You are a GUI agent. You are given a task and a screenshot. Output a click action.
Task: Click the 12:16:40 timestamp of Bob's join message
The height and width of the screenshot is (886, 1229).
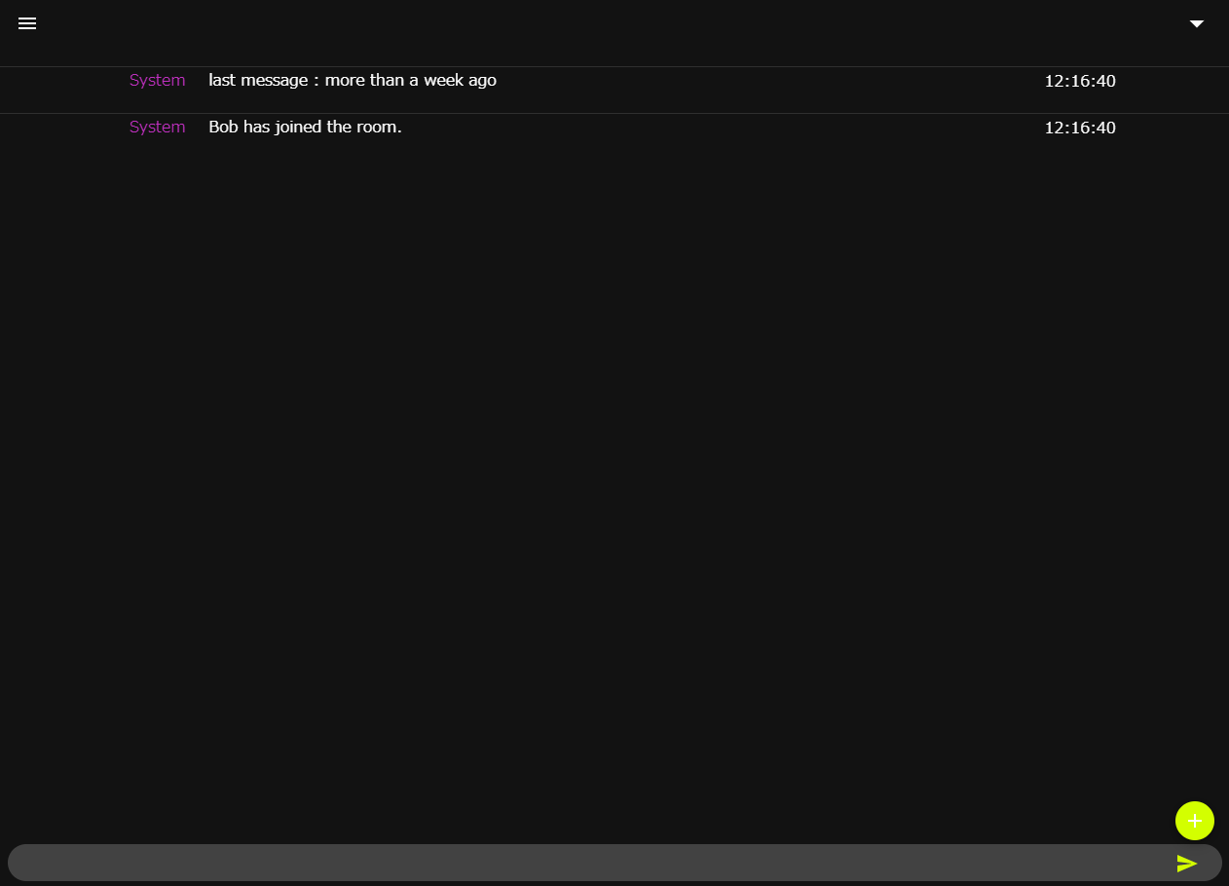click(1079, 128)
